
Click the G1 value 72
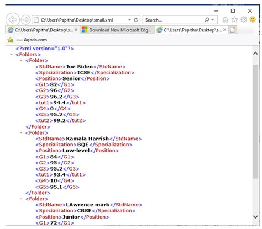click(x=54, y=223)
